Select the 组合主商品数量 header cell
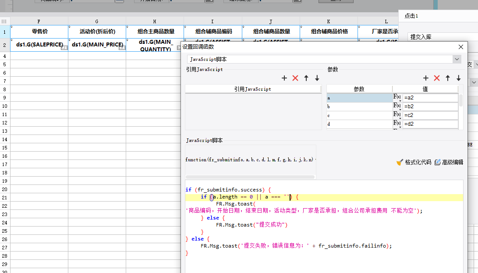Screen dimensions: 478x273 coord(155,32)
